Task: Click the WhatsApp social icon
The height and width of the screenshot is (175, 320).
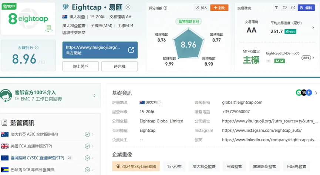Action: (299, 92)
